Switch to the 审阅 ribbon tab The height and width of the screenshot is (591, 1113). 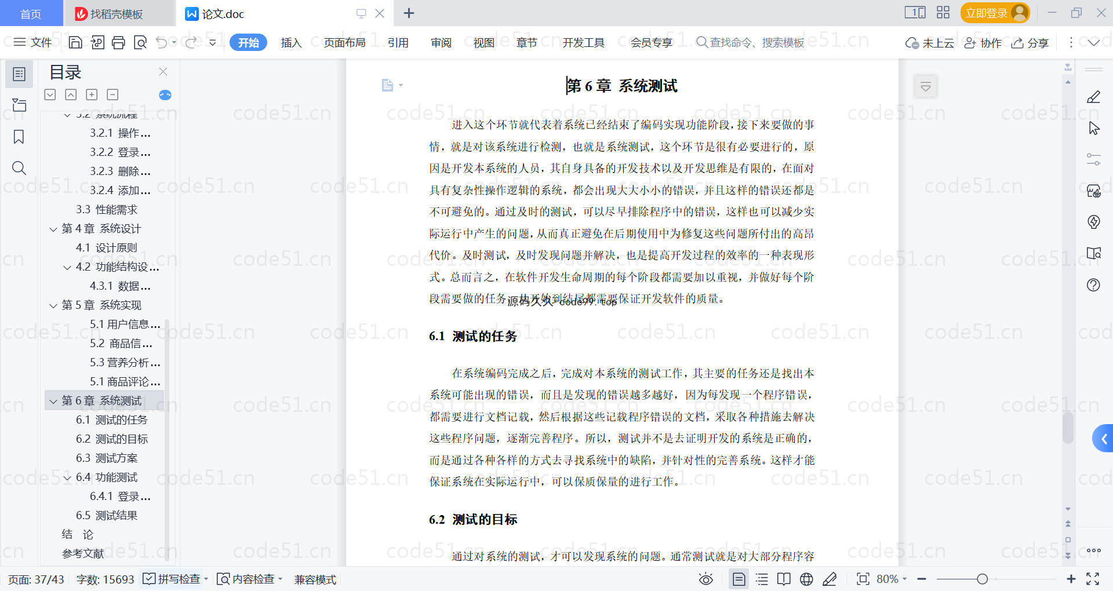pos(441,42)
